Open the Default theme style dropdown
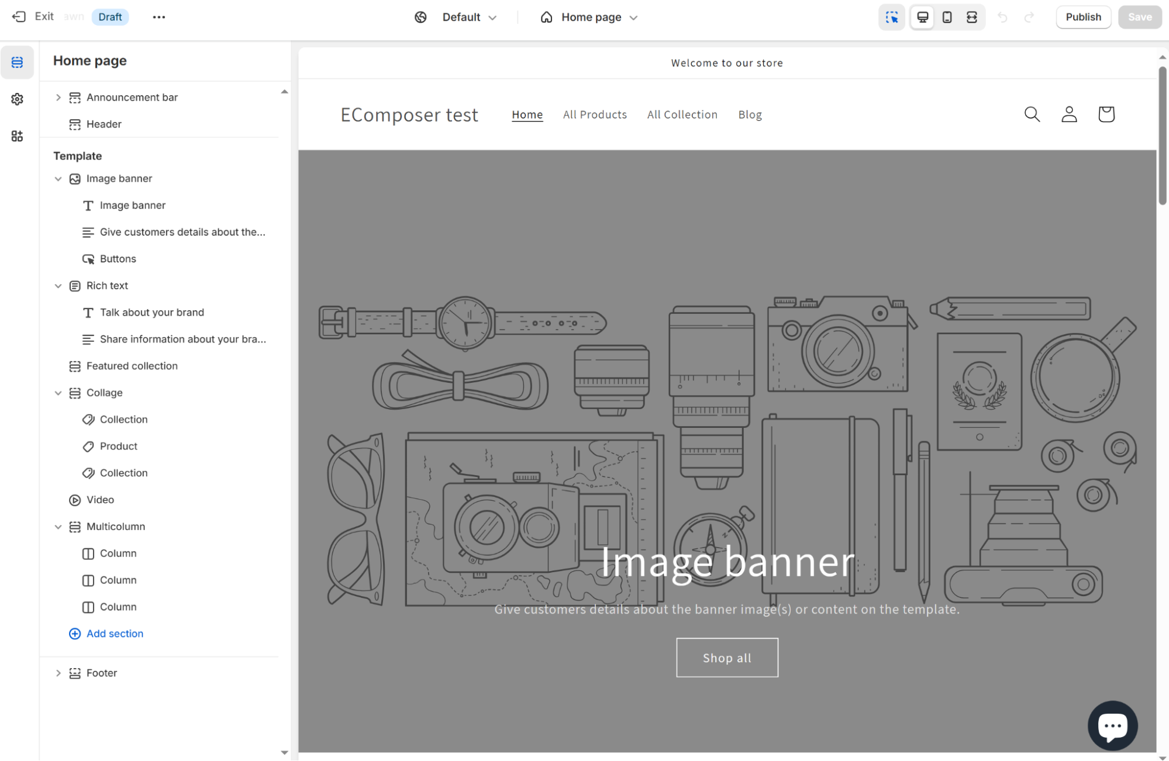This screenshot has height=761, width=1169. click(x=461, y=17)
